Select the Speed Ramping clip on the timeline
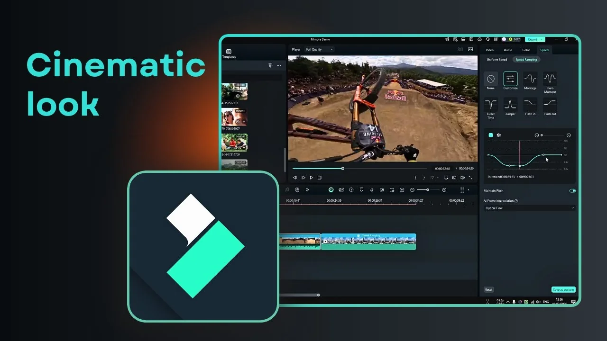The width and height of the screenshot is (607, 341). pyautogui.click(x=369, y=241)
